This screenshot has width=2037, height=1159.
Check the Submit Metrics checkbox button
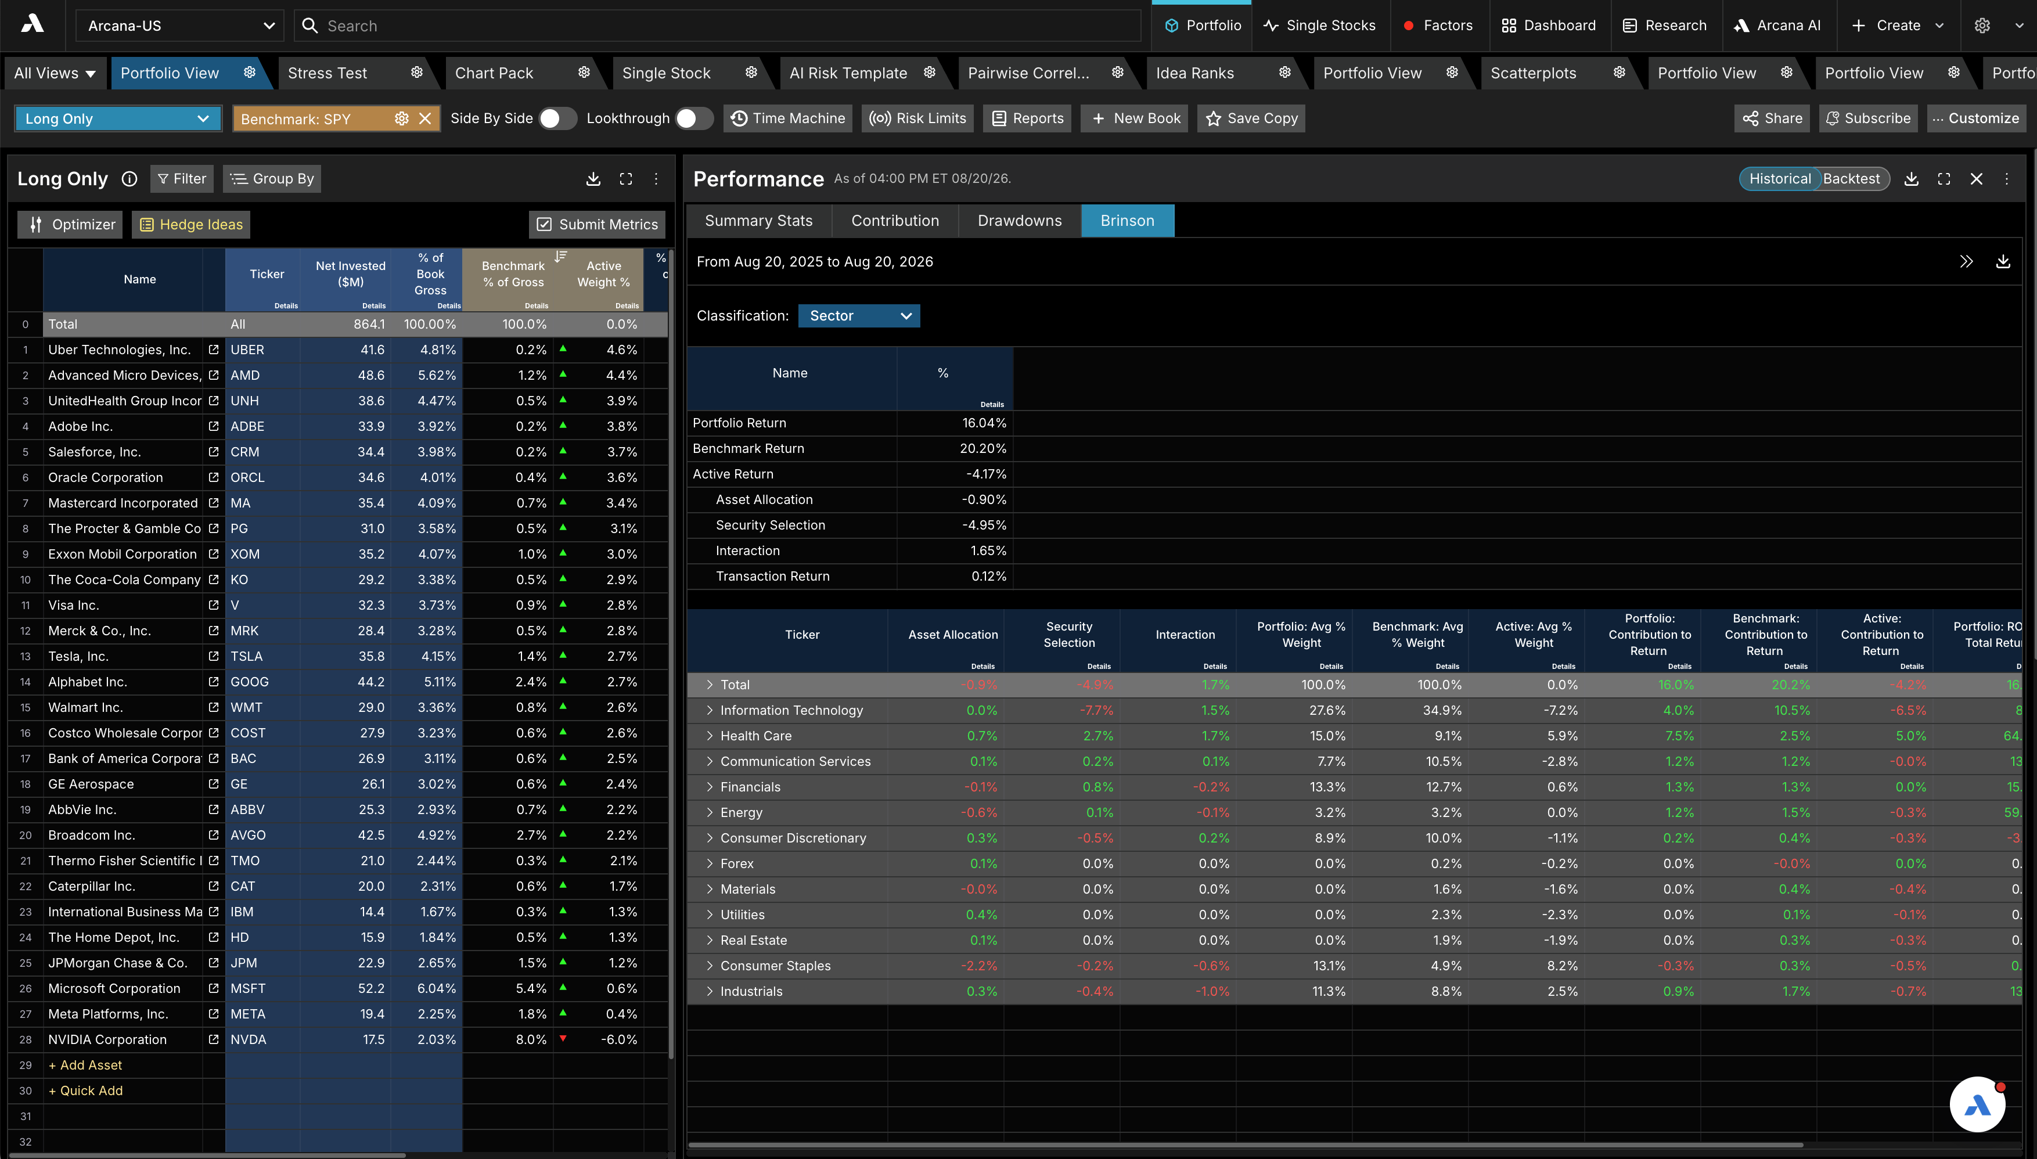[x=597, y=225]
